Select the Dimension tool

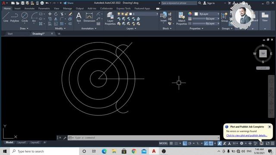tap(89, 17)
